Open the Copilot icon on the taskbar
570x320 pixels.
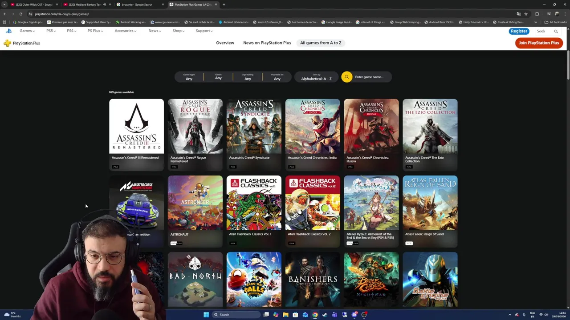click(x=276, y=315)
